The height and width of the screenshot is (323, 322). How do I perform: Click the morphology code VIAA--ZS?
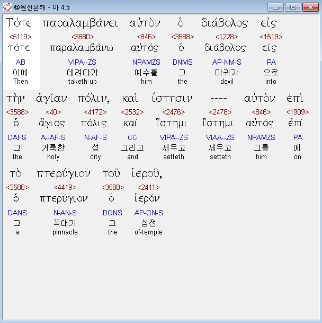(x=220, y=137)
